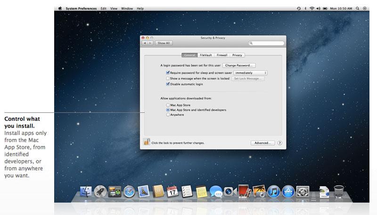Click the menu bar clock Mon 10:50 AM
The width and height of the screenshot is (377, 215).
coord(341,8)
